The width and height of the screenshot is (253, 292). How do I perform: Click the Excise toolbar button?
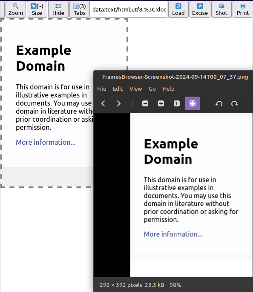[x=200, y=9]
